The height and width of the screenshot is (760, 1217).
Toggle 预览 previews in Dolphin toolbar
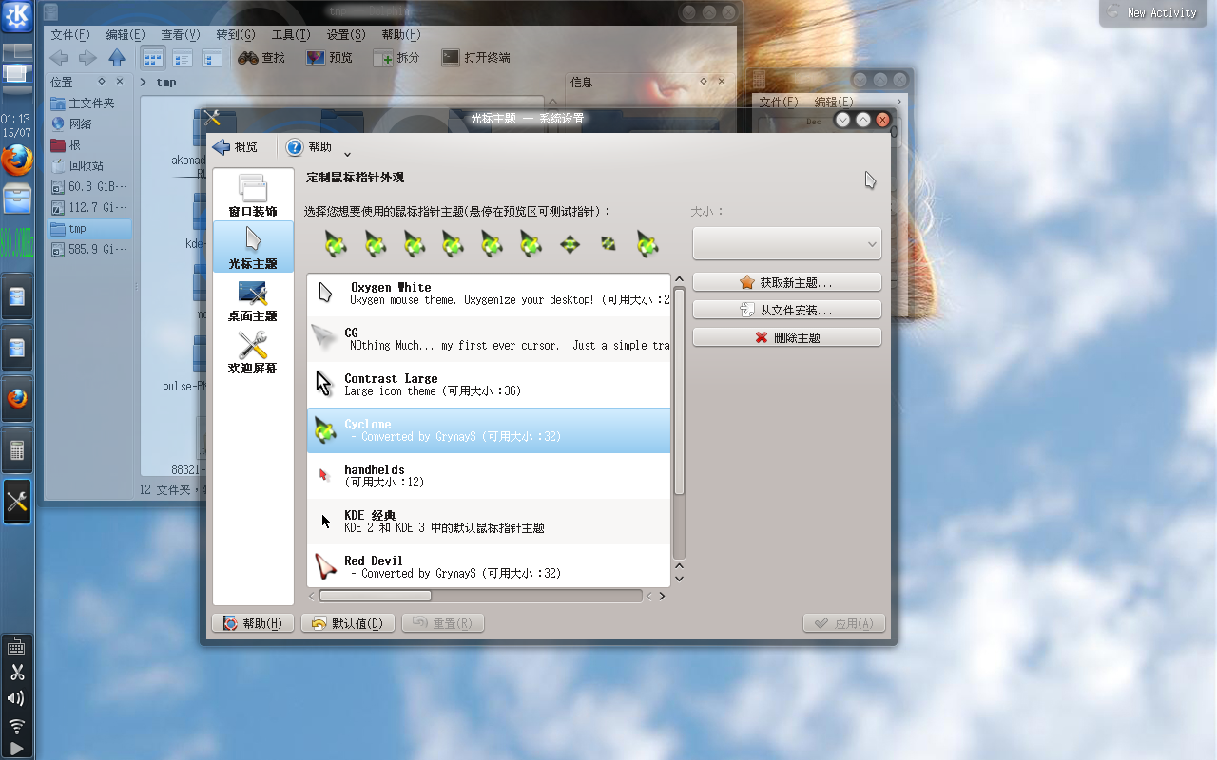[x=329, y=58]
